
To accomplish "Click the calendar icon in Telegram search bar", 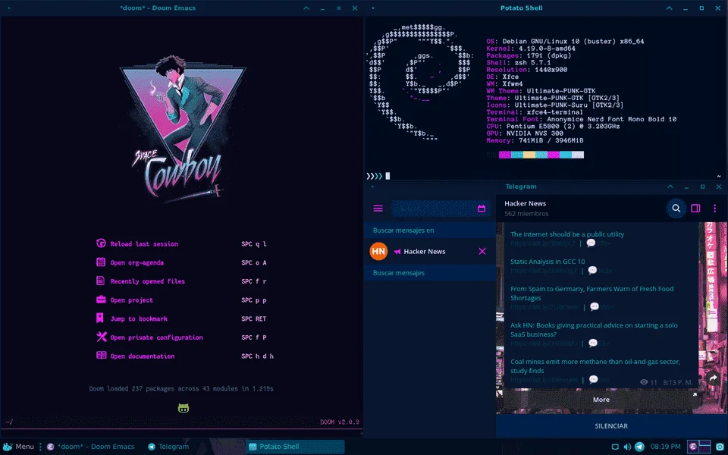I will 482,209.
